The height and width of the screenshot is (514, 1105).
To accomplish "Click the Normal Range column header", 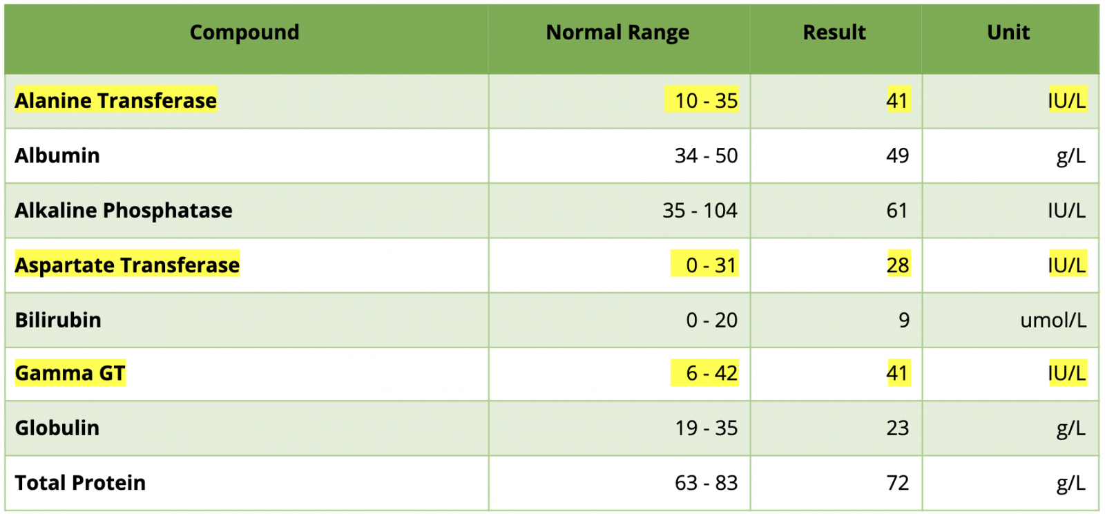I will [x=617, y=32].
